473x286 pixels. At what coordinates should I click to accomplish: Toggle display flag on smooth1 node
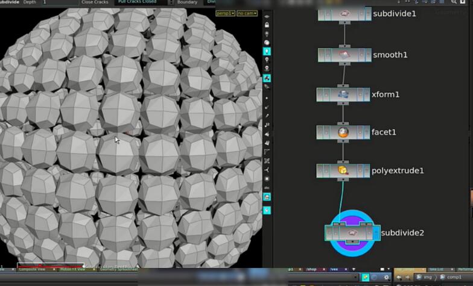[x=368, y=55]
